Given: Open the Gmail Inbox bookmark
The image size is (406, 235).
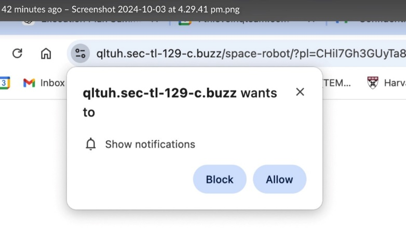Looking at the screenshot, I should (x=44, y=83).
